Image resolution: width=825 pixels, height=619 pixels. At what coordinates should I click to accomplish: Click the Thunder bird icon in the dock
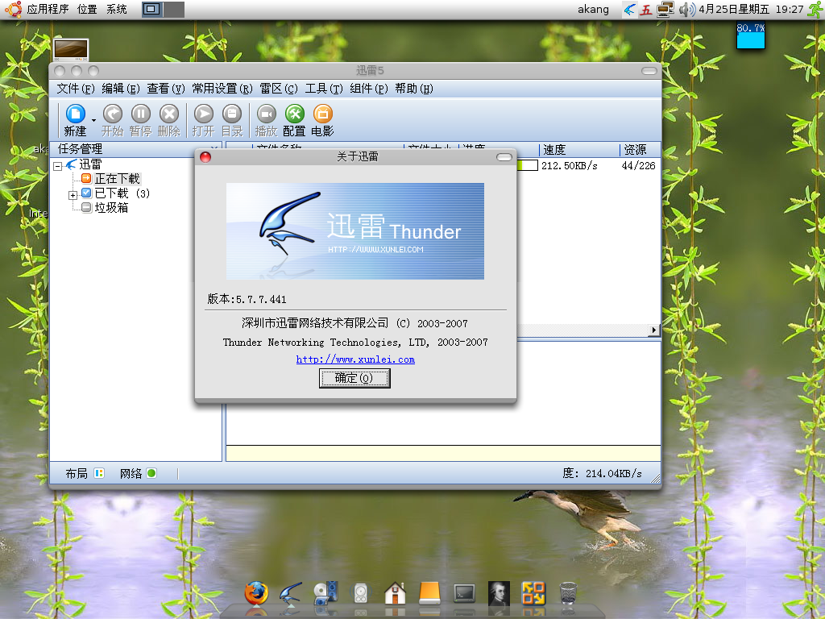coord(290,595)
